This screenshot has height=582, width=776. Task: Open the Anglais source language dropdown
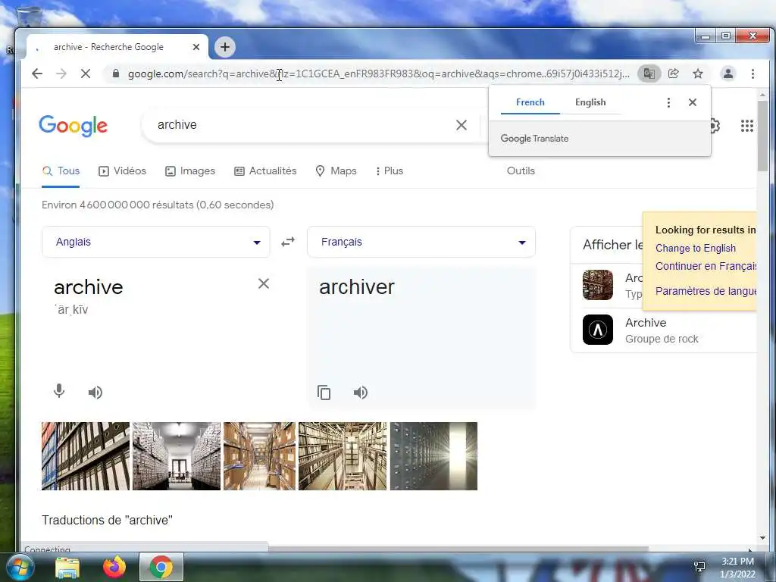click(x=156, y=242)
